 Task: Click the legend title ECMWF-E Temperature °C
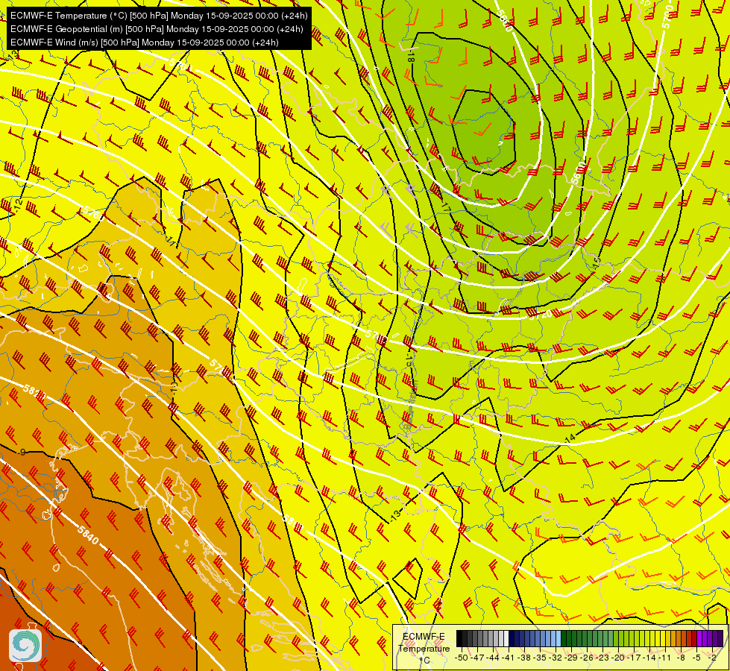(424, 648)
